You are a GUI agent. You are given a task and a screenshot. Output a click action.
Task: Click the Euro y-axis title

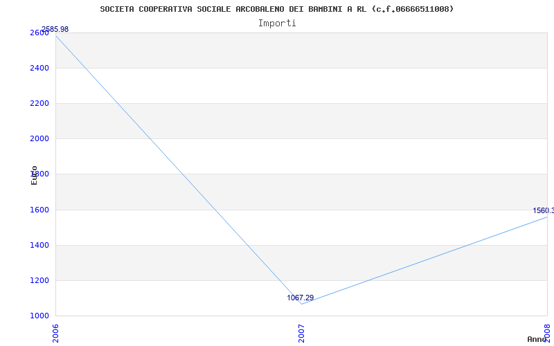pyautogui.click(x=34, y=175)
